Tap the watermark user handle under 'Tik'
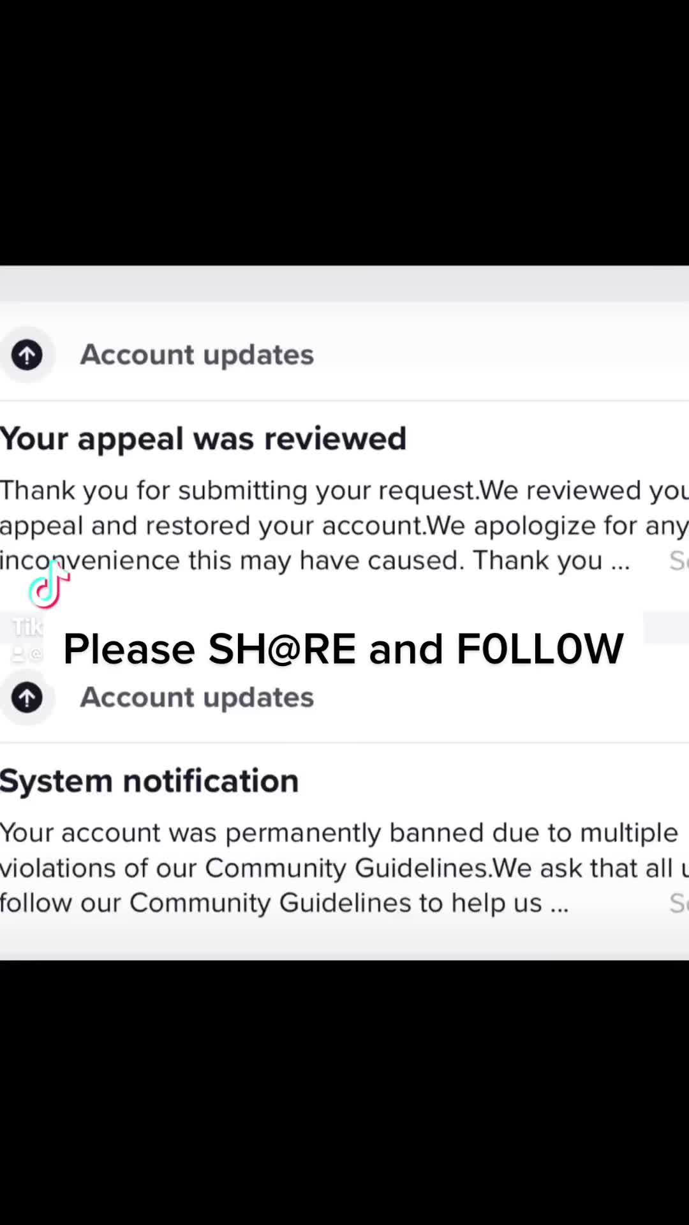Screen dimensions: 689x1225 click(28, 653)
